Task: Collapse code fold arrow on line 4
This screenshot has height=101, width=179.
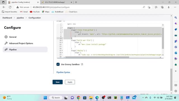Action: [x=62, y=28]
